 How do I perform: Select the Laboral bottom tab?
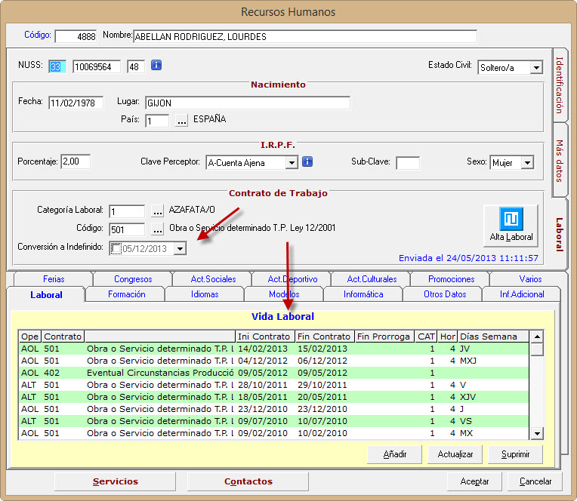pos(46,295)
